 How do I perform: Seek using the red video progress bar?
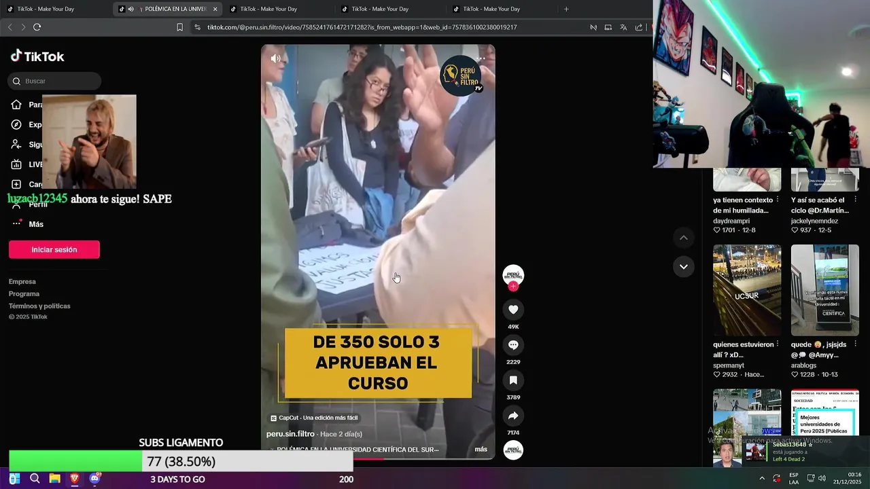pos(378,458)
